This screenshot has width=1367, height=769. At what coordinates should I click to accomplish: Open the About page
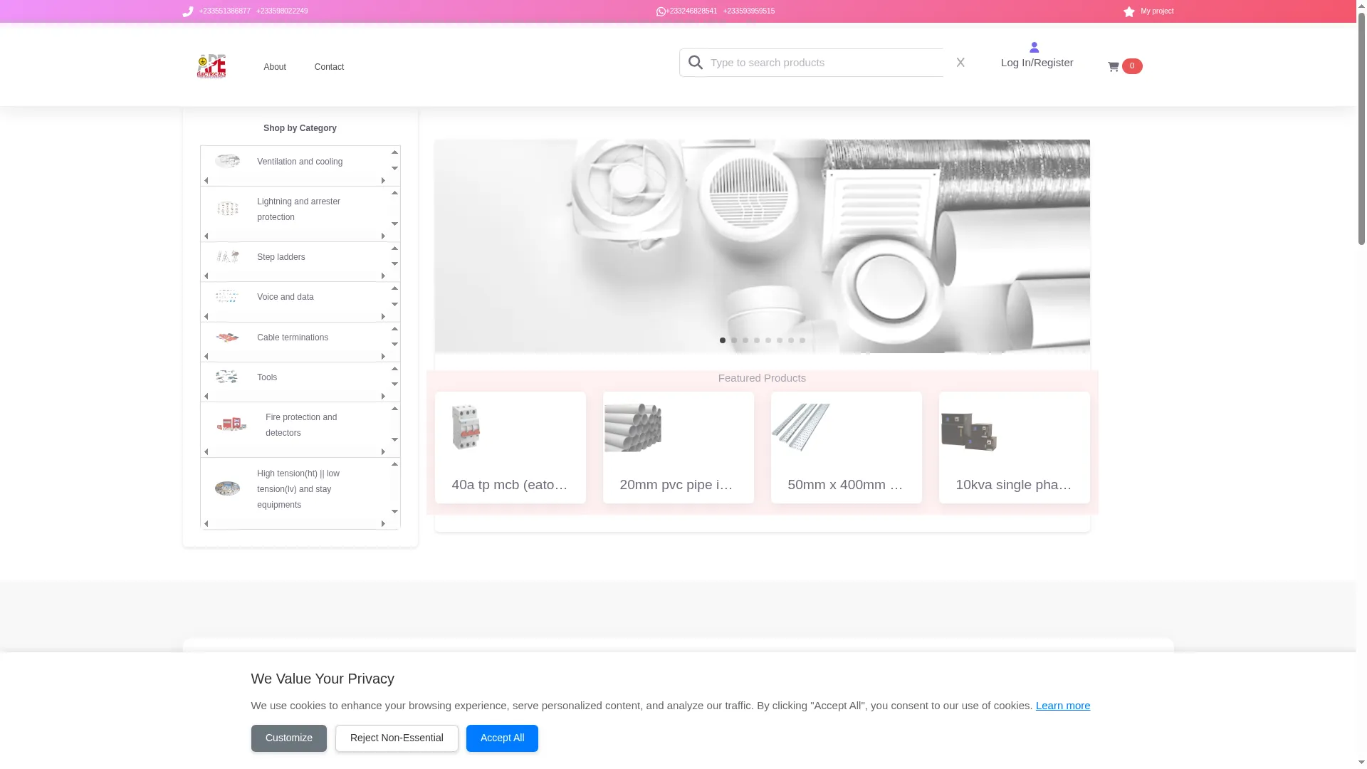[275, 67]
